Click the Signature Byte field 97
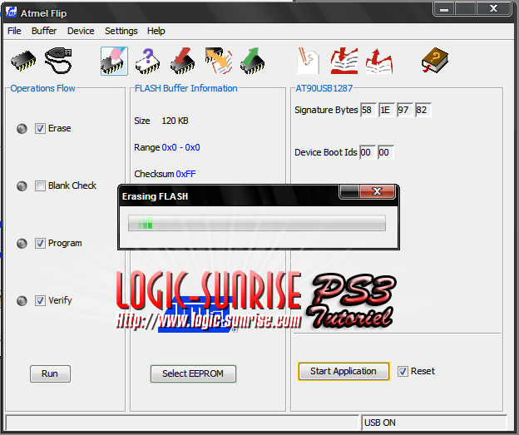519x435 pixels. pos(404,110)
